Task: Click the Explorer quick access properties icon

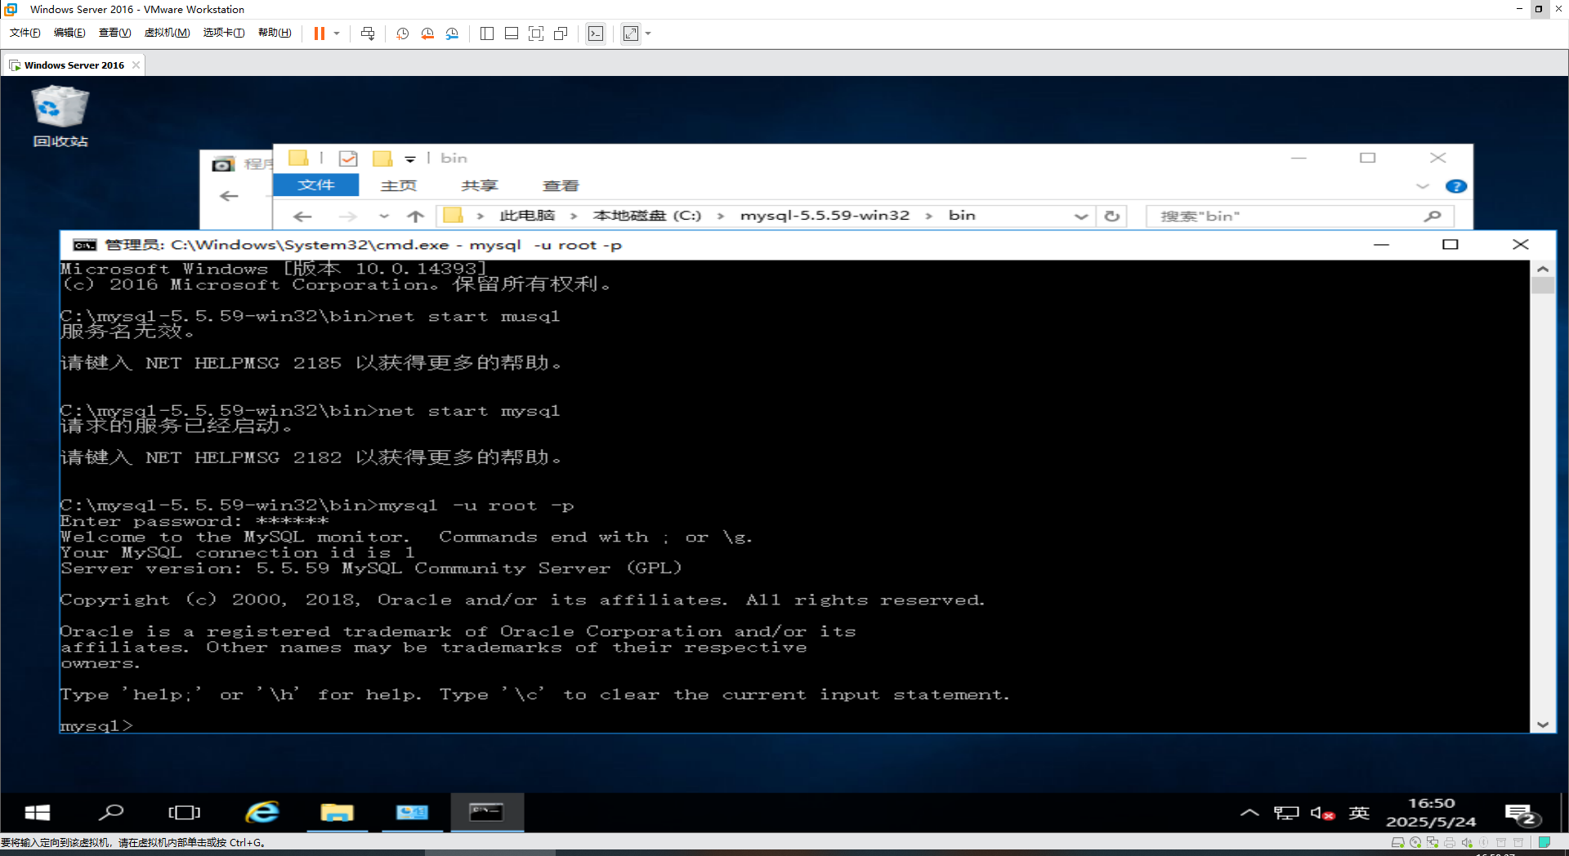Action: coord(348,158)
